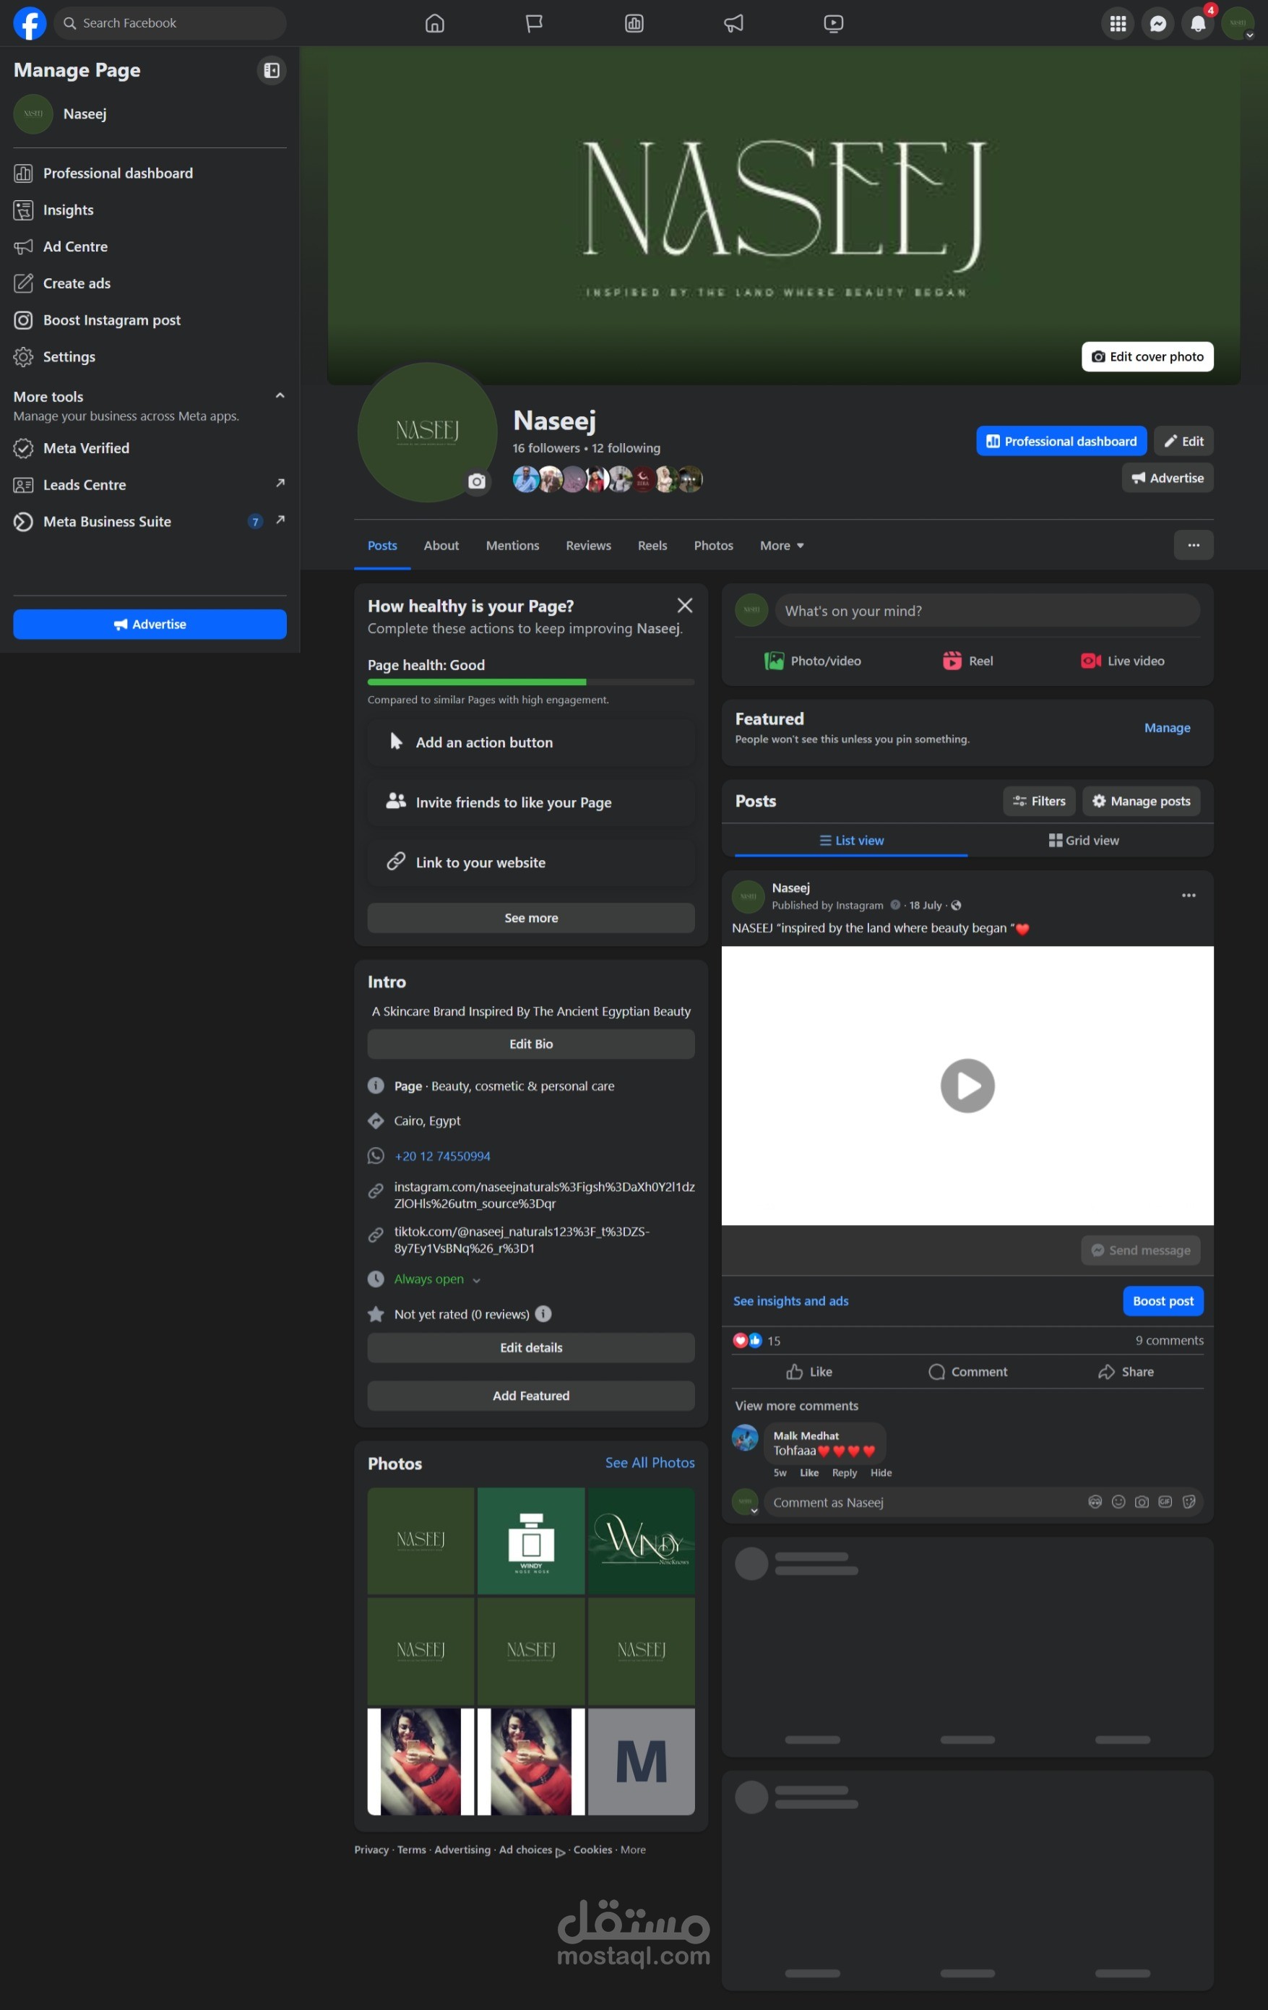Play the Naseej post video
The height and width of the screenshot is (2010, 1268).
967,1085
